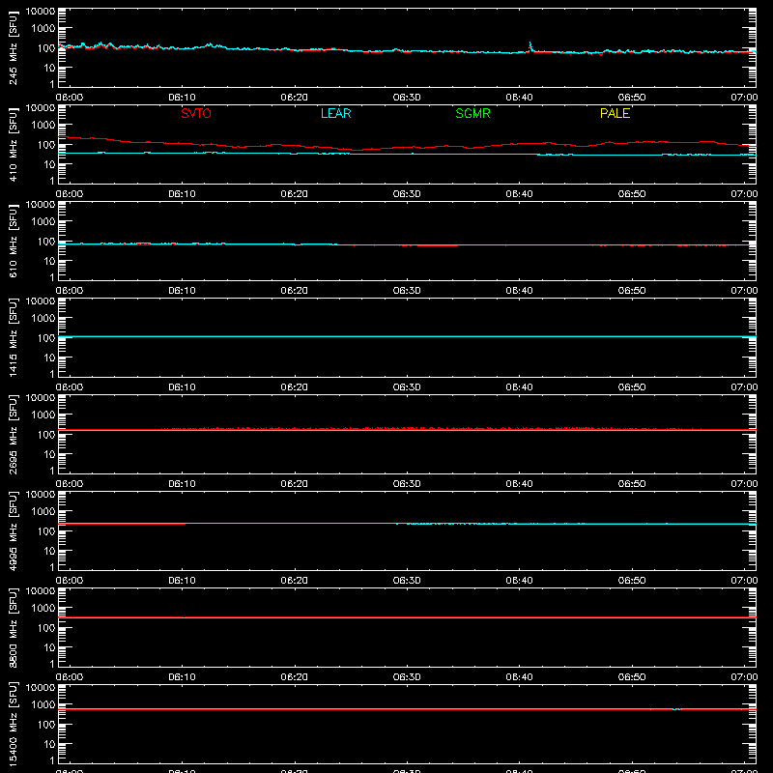The image size is (773, 773).
Task: Click the 1000 tick label on 15400 MHz axis
Action: [43, 705]
